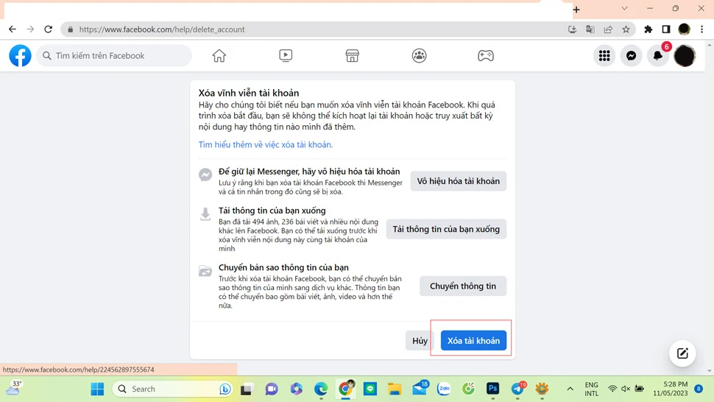
Task: Open the Groups icon in top nav
Action: tap(419, 55)
